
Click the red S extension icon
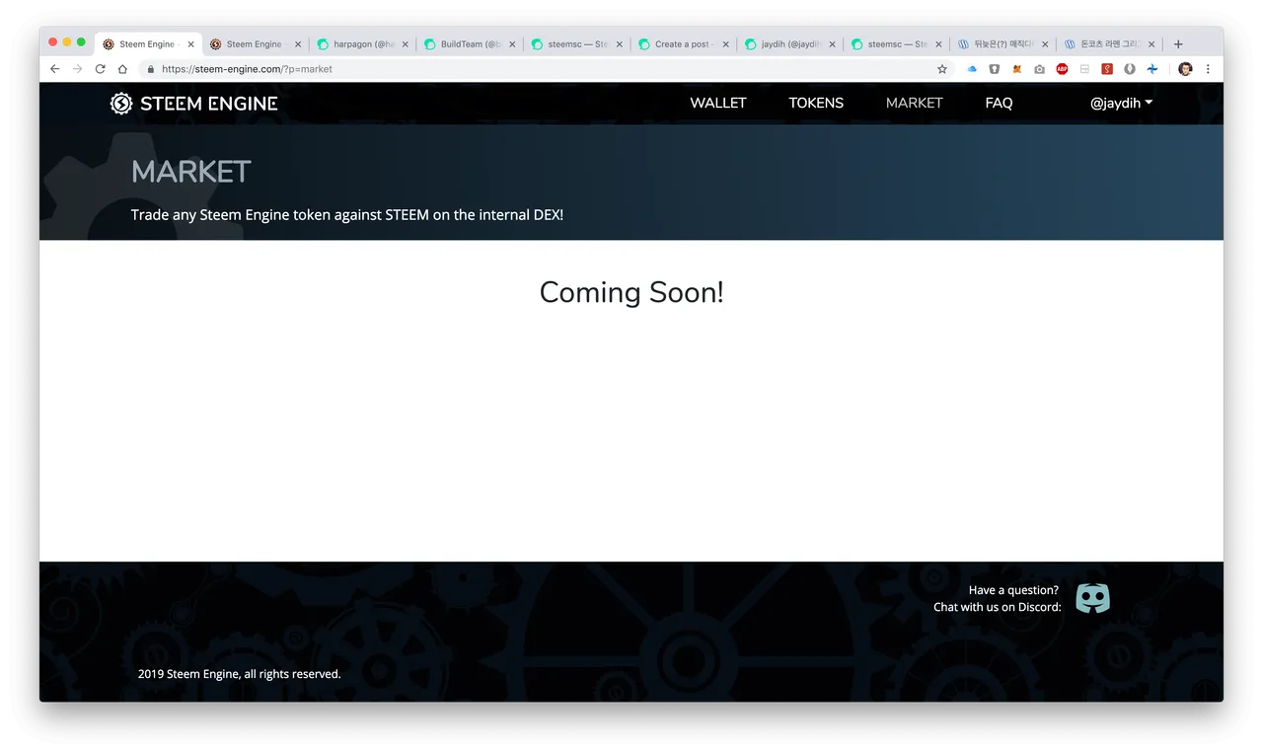click(x=1107, y=69)
